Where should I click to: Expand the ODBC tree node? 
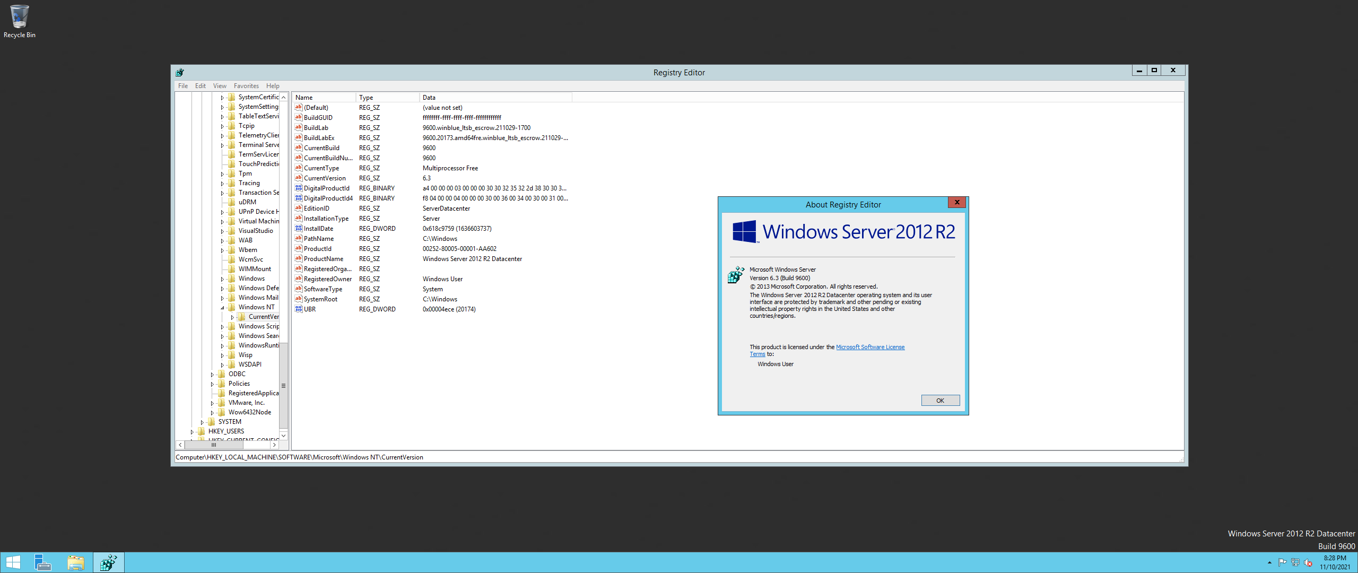click(x=212, y=375)
